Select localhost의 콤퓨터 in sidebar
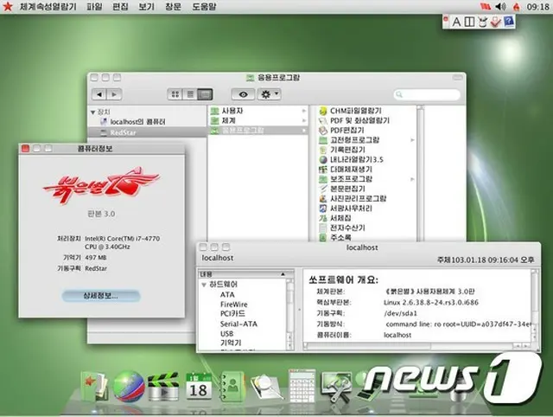 point(137,122)
